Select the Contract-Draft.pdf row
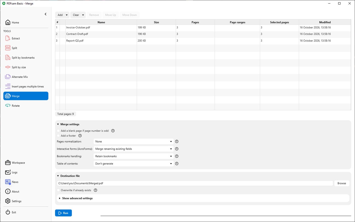Viewport: 355px width, 222px height. tap(203, 34)
